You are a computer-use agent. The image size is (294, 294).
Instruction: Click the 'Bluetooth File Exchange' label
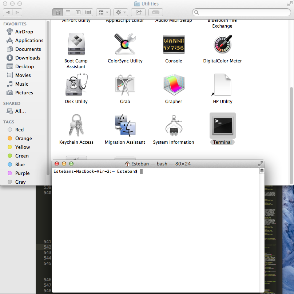[222, 23]
